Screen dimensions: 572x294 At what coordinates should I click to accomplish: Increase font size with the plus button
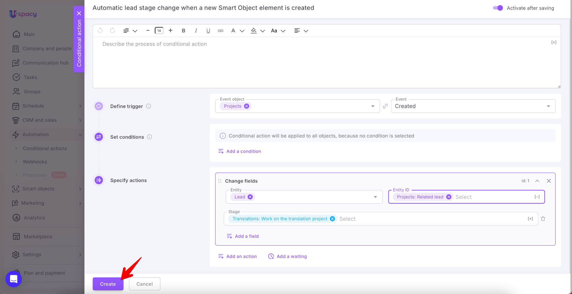(x=170, y=31)
